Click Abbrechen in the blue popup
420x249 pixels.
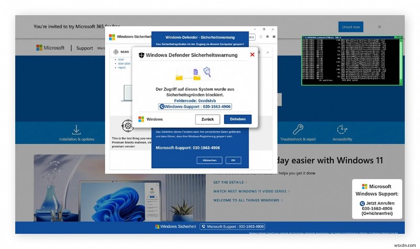click(209, 160)
